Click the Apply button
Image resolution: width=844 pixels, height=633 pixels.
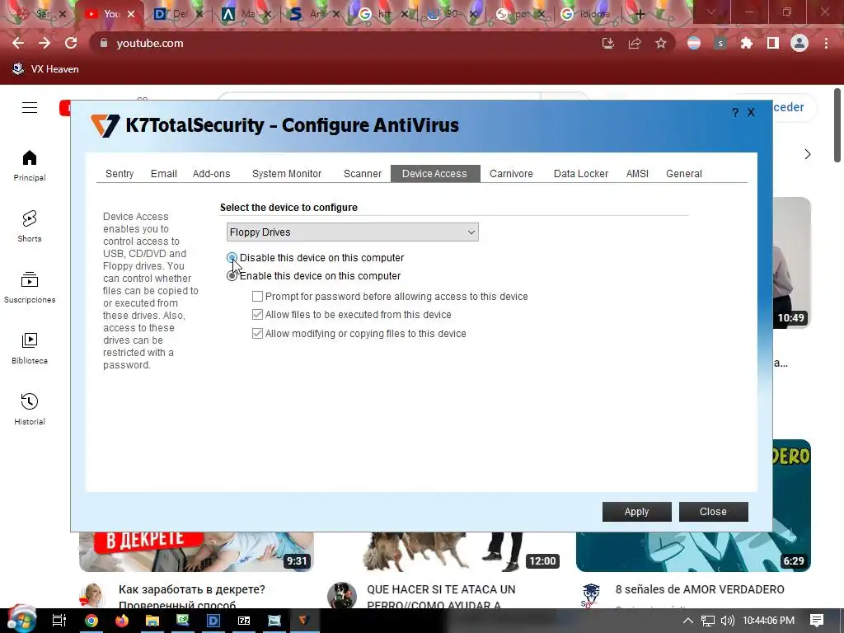(637, 512)
